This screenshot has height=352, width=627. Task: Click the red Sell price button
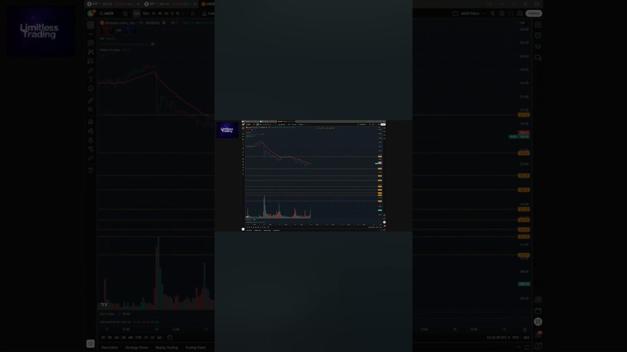107,30
